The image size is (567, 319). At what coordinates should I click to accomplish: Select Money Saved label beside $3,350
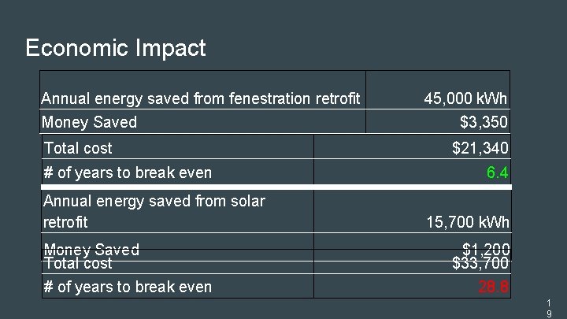click(89, 122)
